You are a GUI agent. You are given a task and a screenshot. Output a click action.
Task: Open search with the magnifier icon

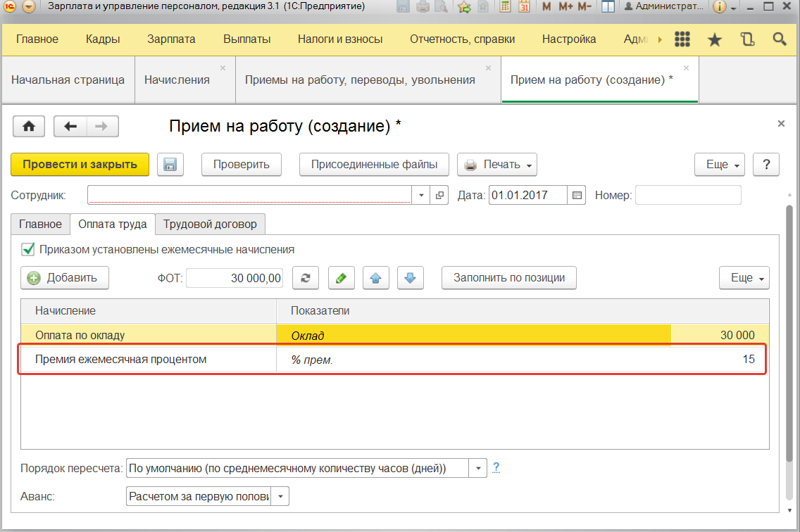pos(780,39)
